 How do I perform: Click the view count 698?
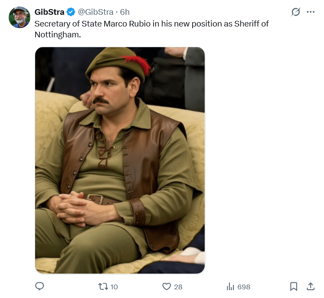pos(244,287)
